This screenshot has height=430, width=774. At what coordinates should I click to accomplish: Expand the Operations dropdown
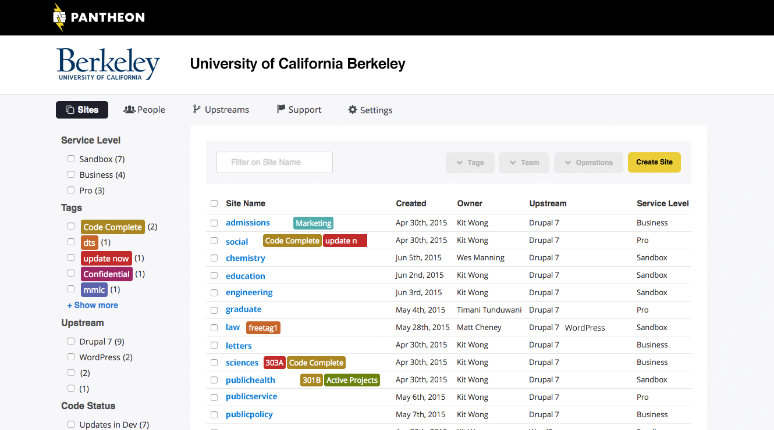[x=588, y=163]
